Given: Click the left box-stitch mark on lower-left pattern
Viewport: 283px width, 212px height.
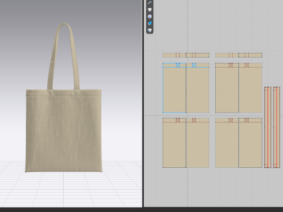Looking at the screenshot, I should (x=178, y=120).
